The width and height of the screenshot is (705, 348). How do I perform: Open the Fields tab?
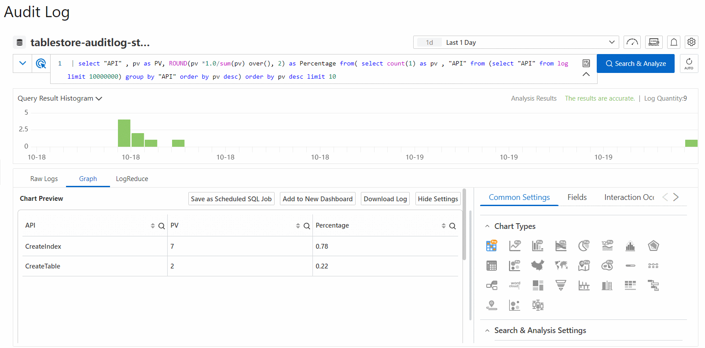point(577,197)
